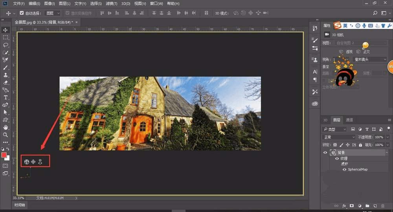Click the red foreground color swatch

4,155
